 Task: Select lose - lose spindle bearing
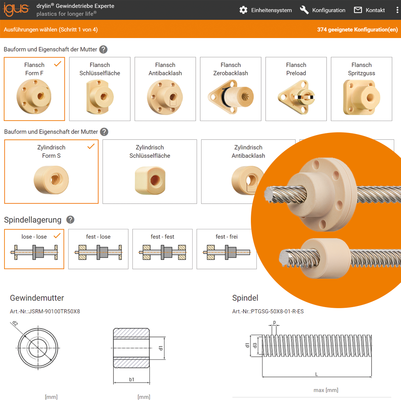[34, 249]
